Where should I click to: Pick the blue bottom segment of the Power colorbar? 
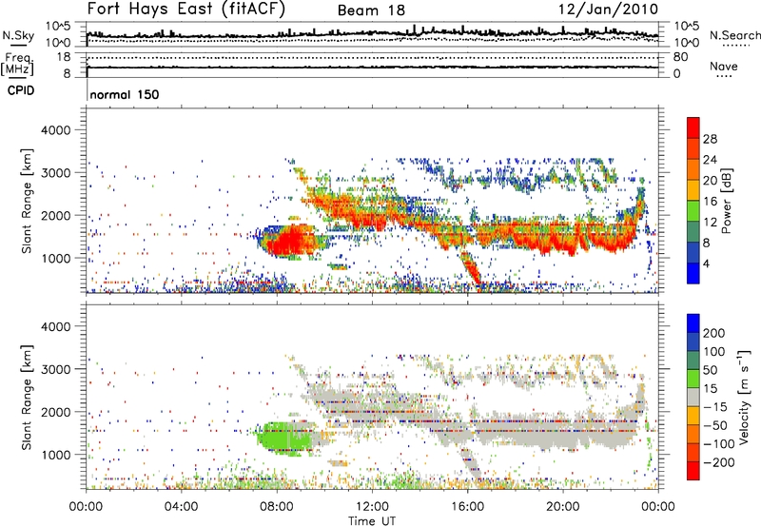[693, 273]
